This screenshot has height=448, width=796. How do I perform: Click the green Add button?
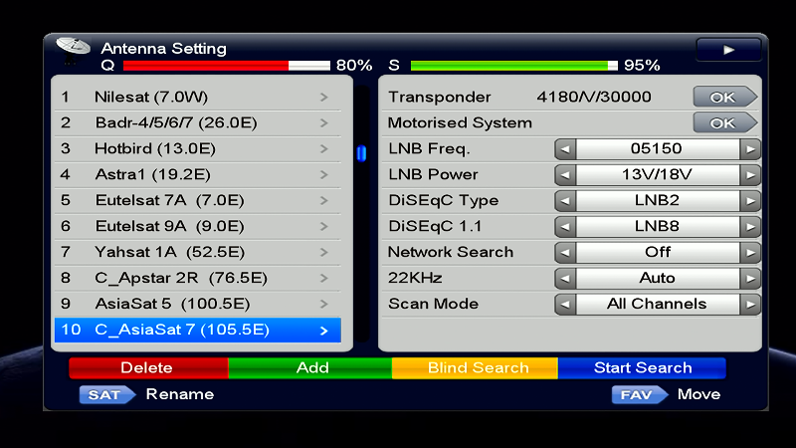pyautogui.click(x=310, y=367)
